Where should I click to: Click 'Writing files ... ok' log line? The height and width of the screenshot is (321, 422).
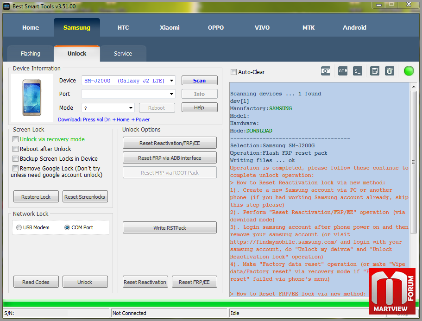click(262, 160)
